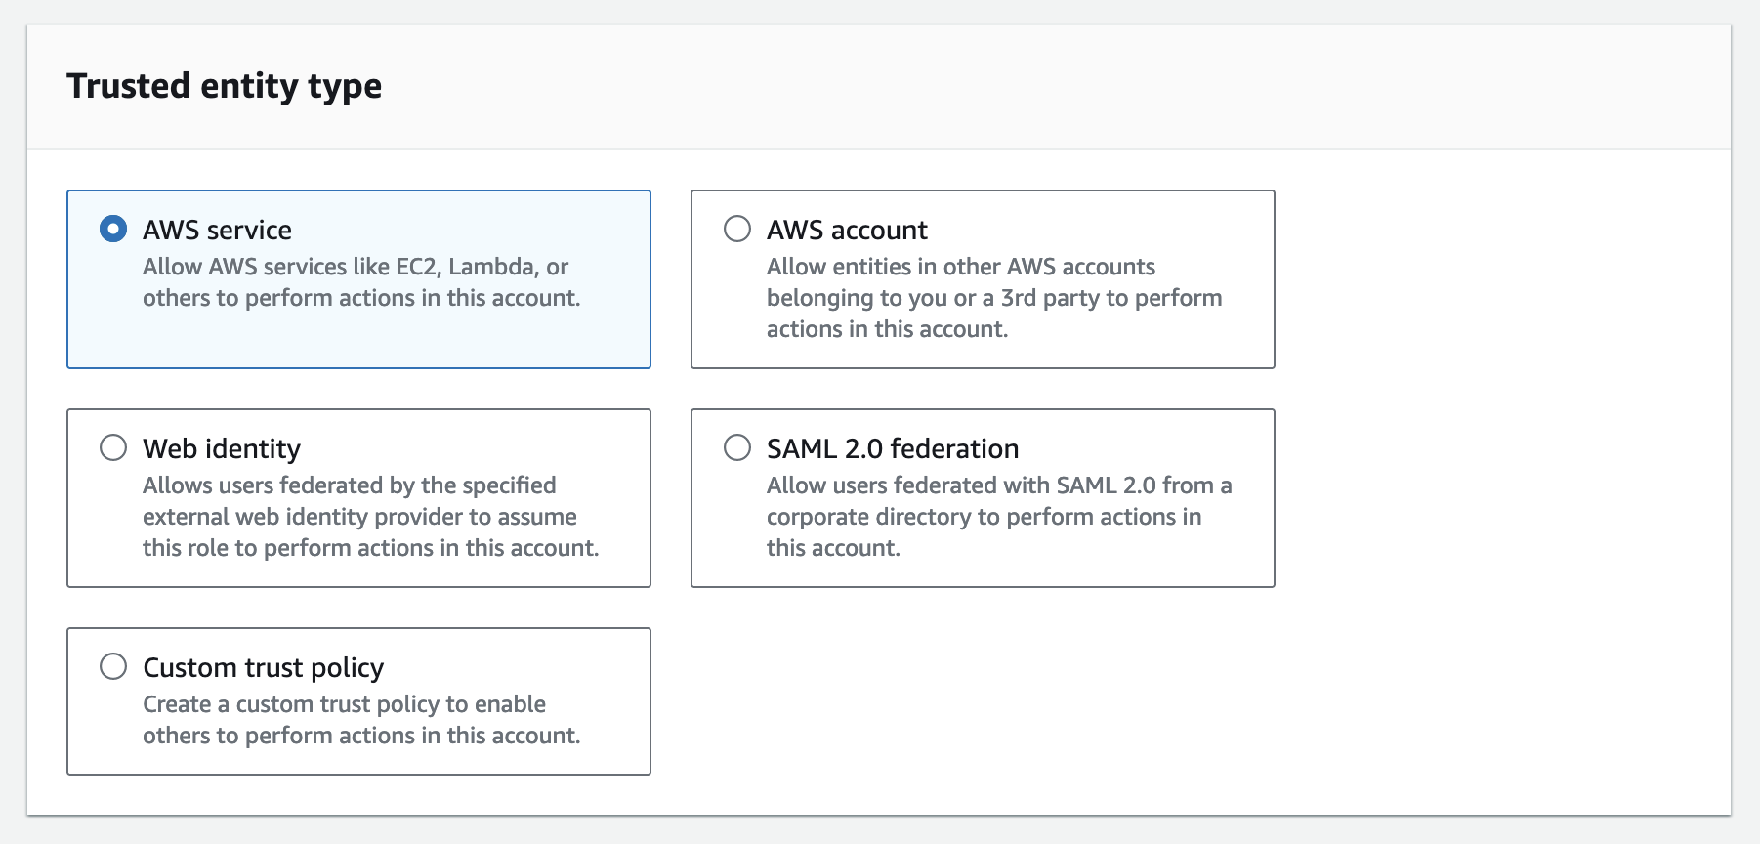The height and width of the screenshot is (844, 1760).
Task: Click the 'Allow entities in other AWS accounts' description
Action: point(960,267)
